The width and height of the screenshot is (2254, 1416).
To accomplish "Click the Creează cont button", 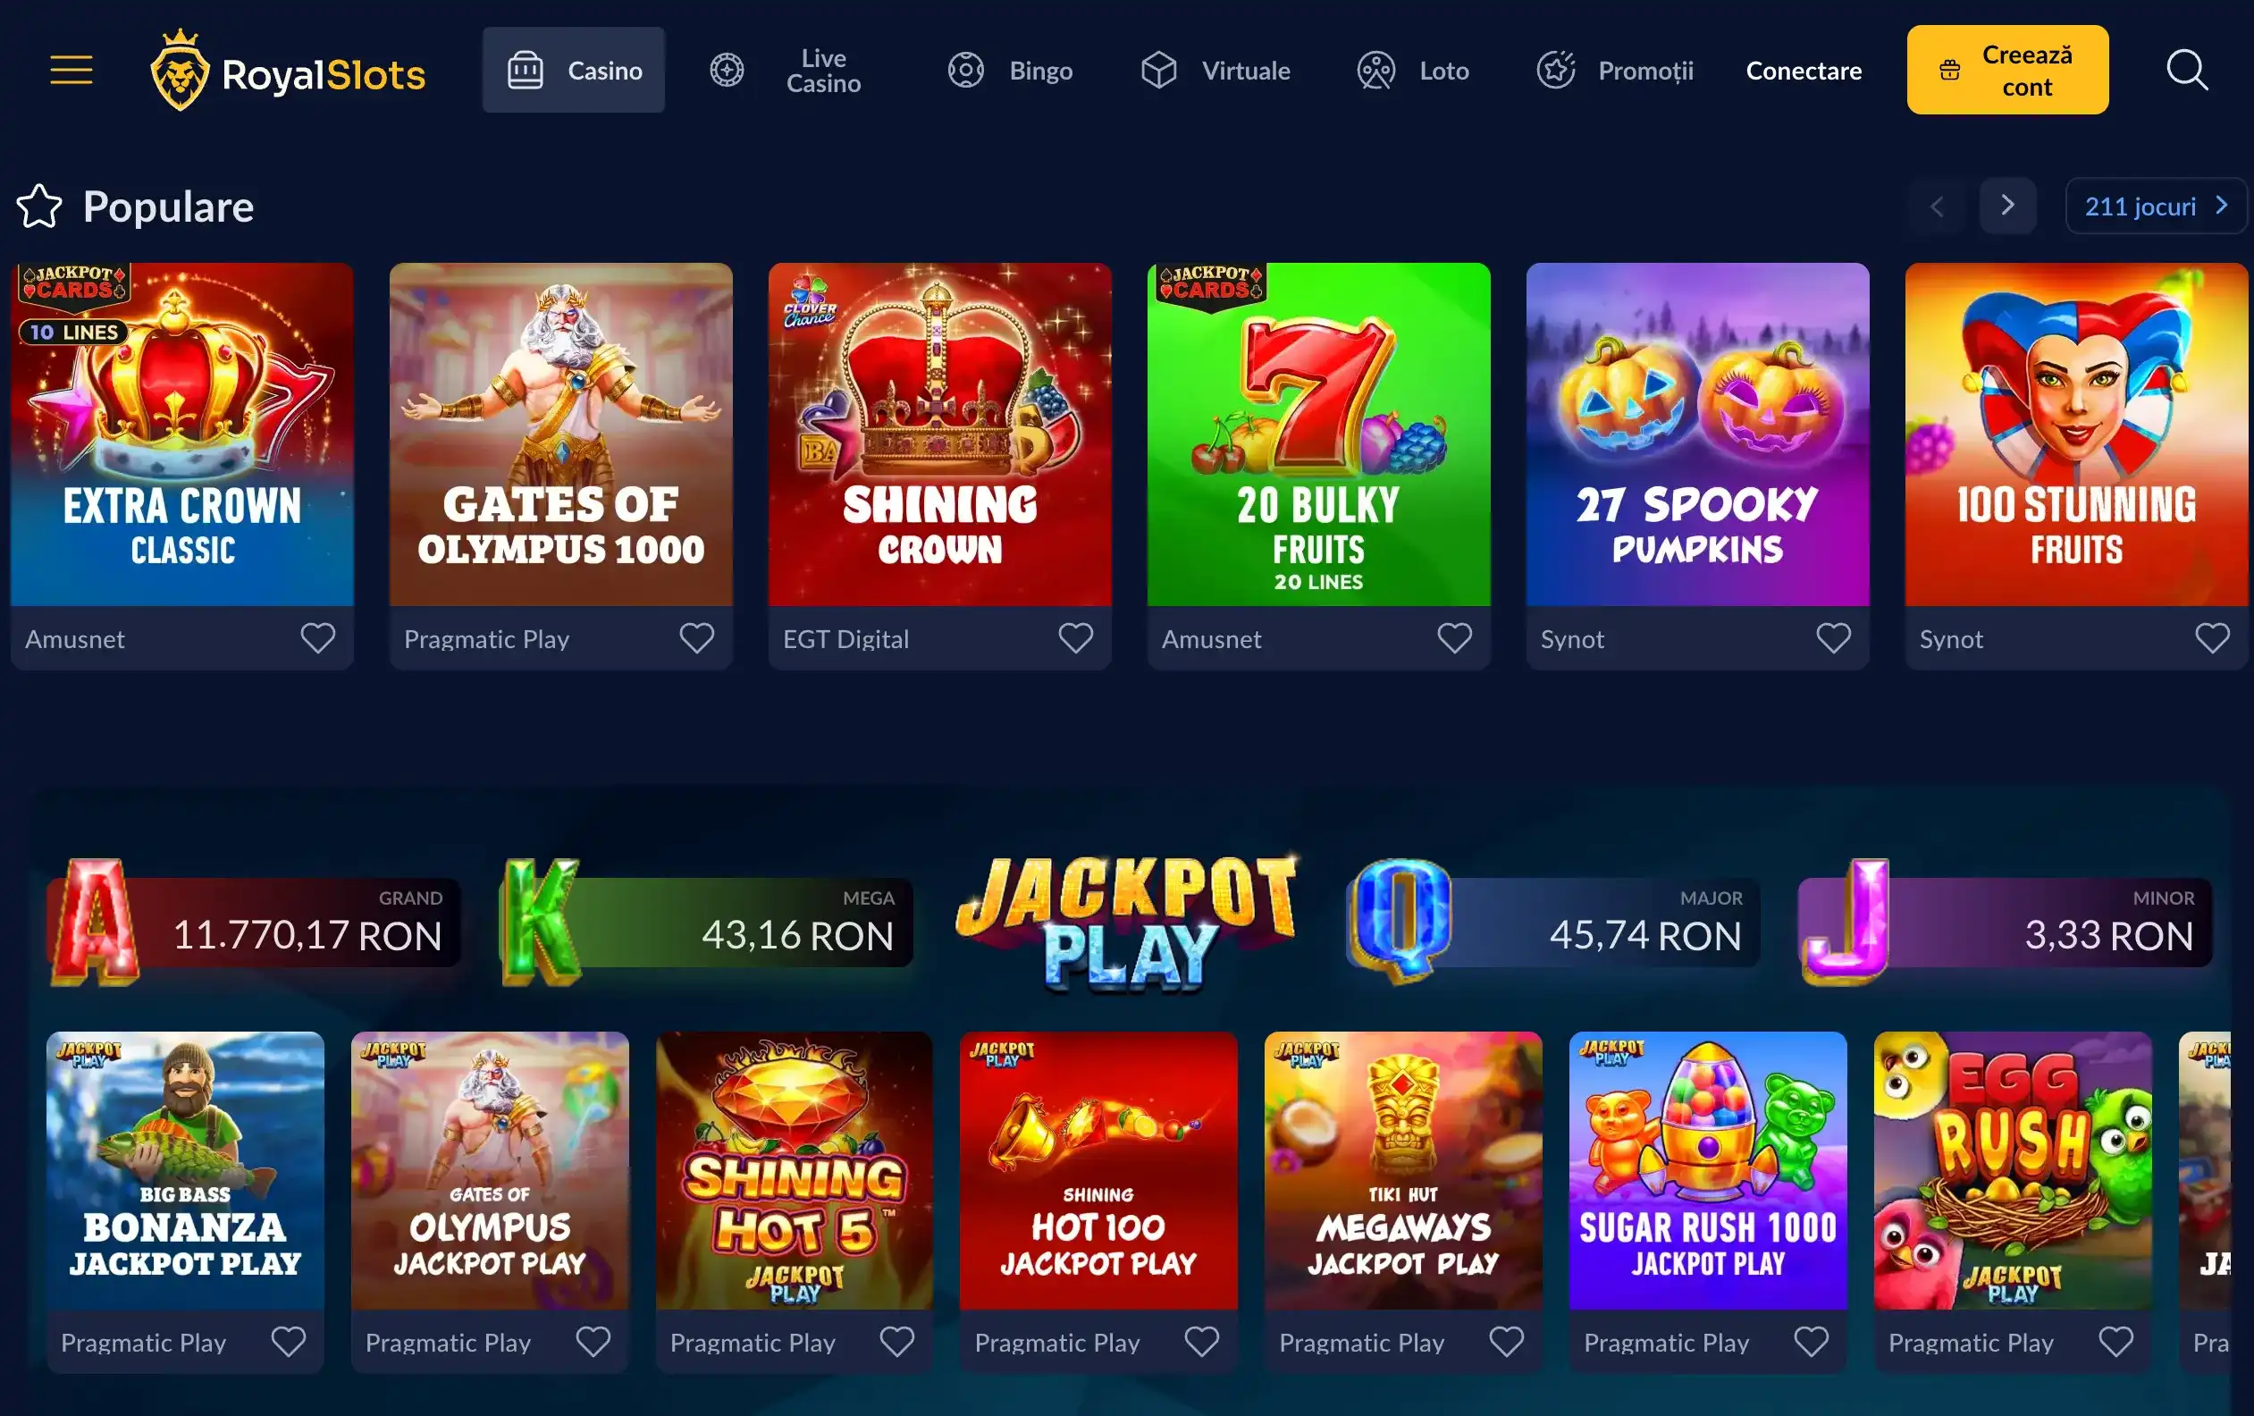I will click(x=2007, y=71).
